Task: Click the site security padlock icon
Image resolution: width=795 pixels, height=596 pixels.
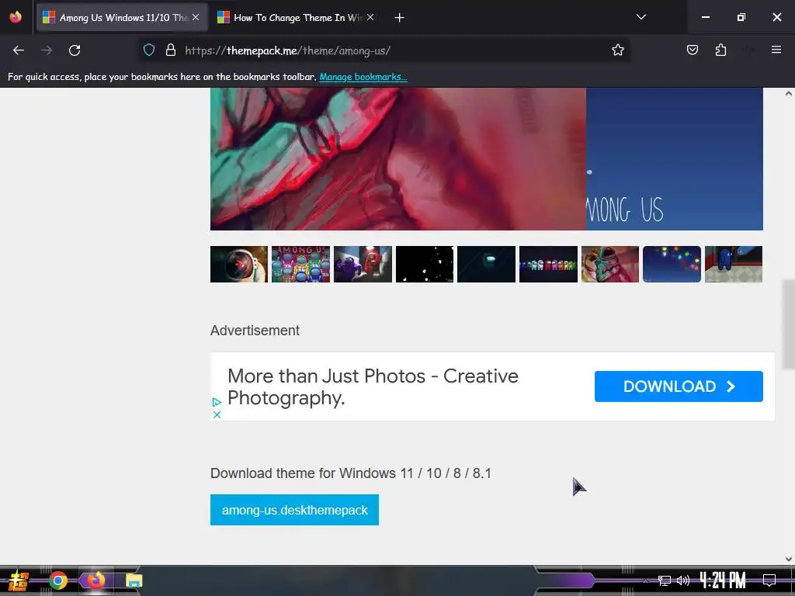Action: click(171, 50)
